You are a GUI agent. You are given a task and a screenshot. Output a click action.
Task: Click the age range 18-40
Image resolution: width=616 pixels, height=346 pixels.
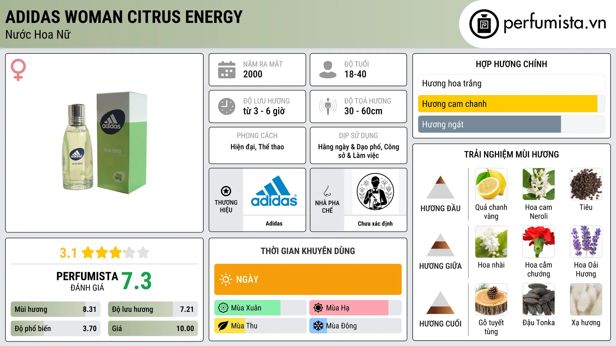[x=355, y=74]
